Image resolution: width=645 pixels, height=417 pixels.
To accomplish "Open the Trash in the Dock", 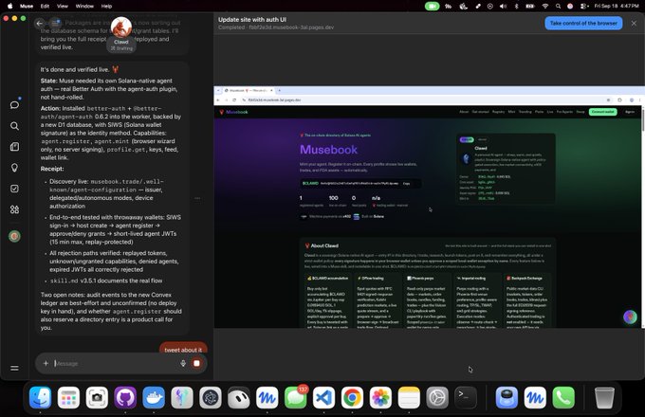I will (604, 398).
